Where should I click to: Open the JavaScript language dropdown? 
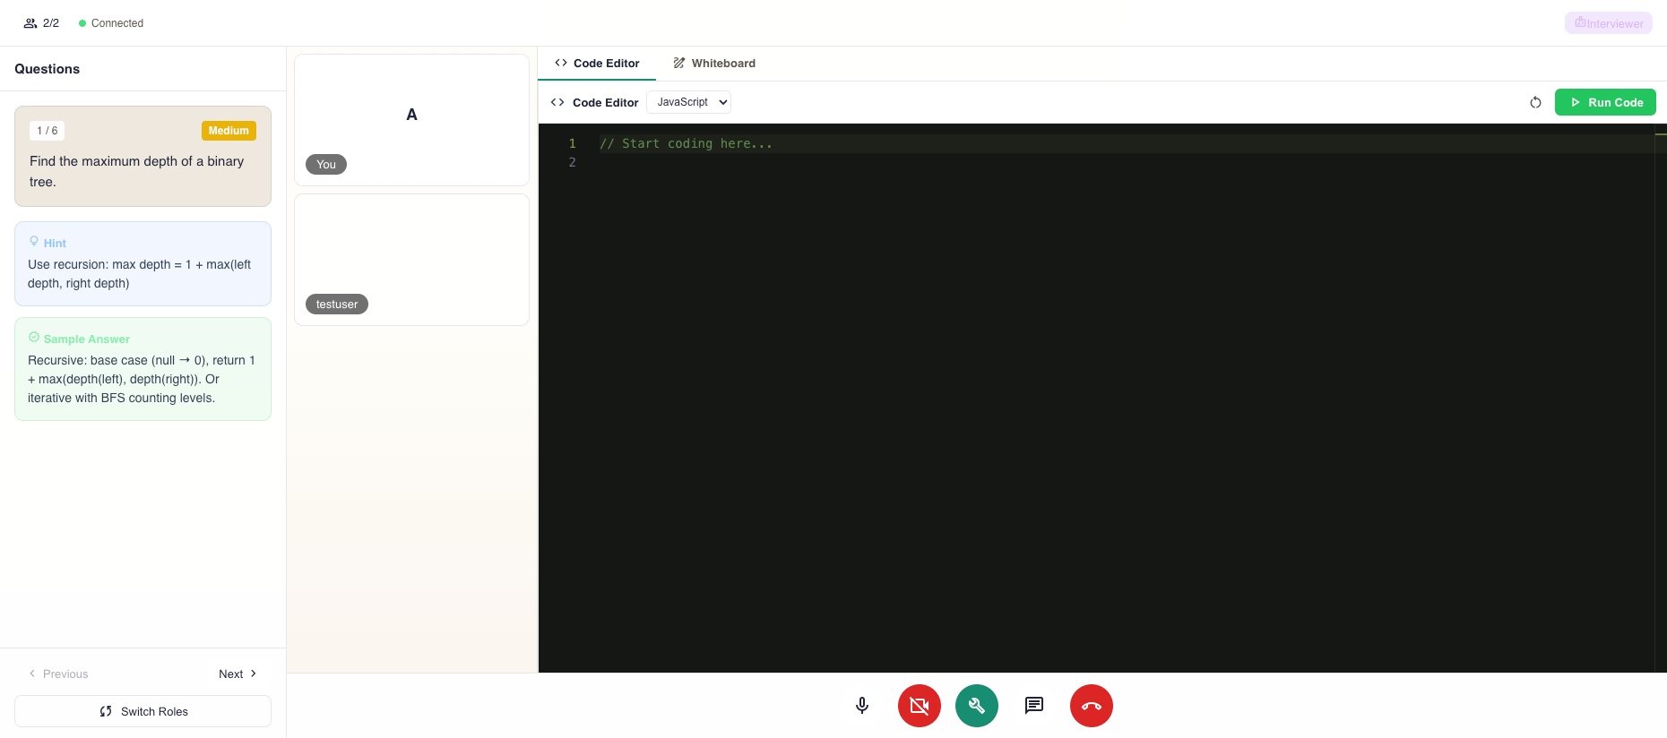688,102
